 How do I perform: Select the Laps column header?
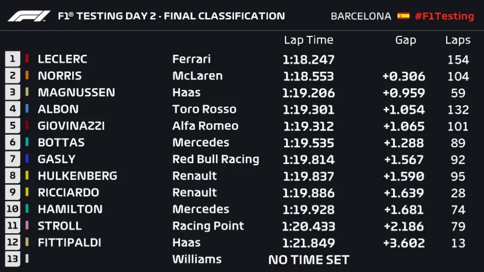pos(458,40)
